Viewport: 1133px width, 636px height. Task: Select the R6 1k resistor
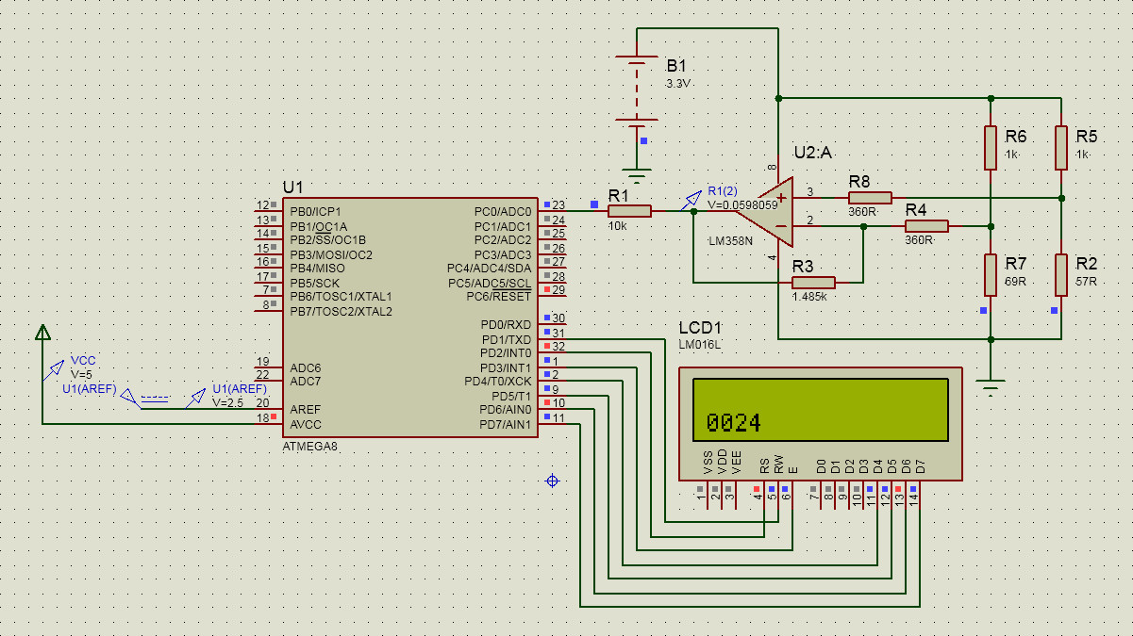(x=990, y=148)
